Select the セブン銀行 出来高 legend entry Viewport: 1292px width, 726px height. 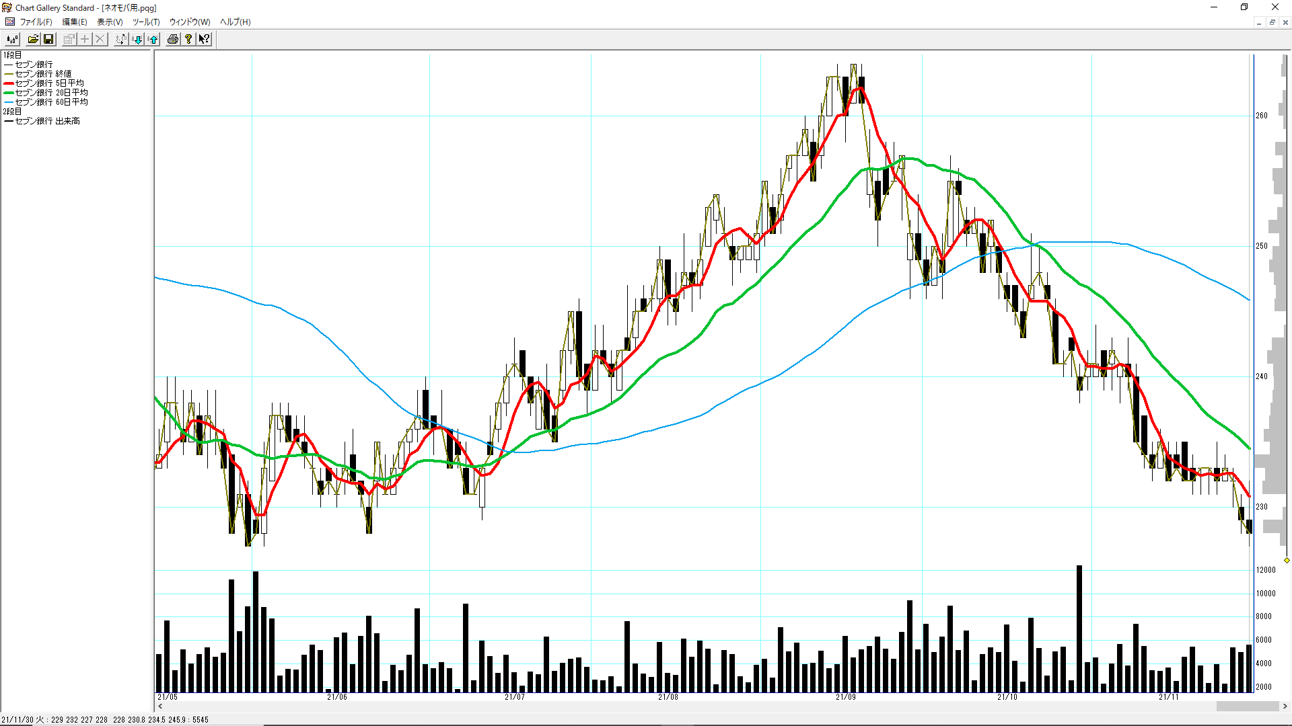[47, 121]
